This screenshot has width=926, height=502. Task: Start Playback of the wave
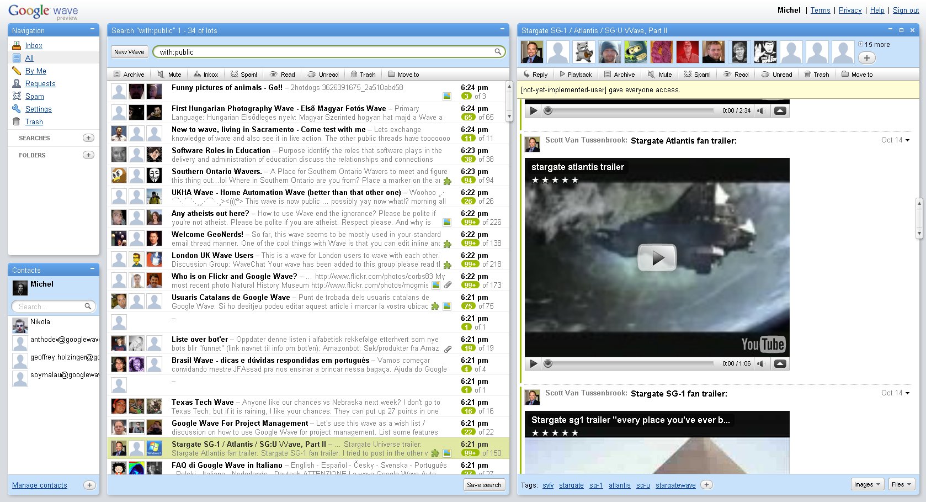(x=576, y=75)
